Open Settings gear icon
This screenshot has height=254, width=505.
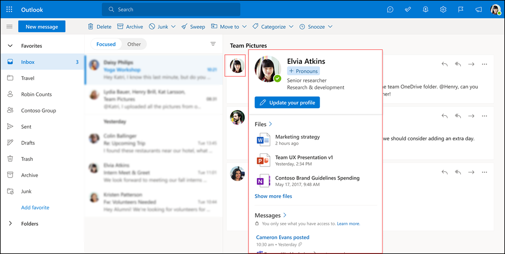443,10
